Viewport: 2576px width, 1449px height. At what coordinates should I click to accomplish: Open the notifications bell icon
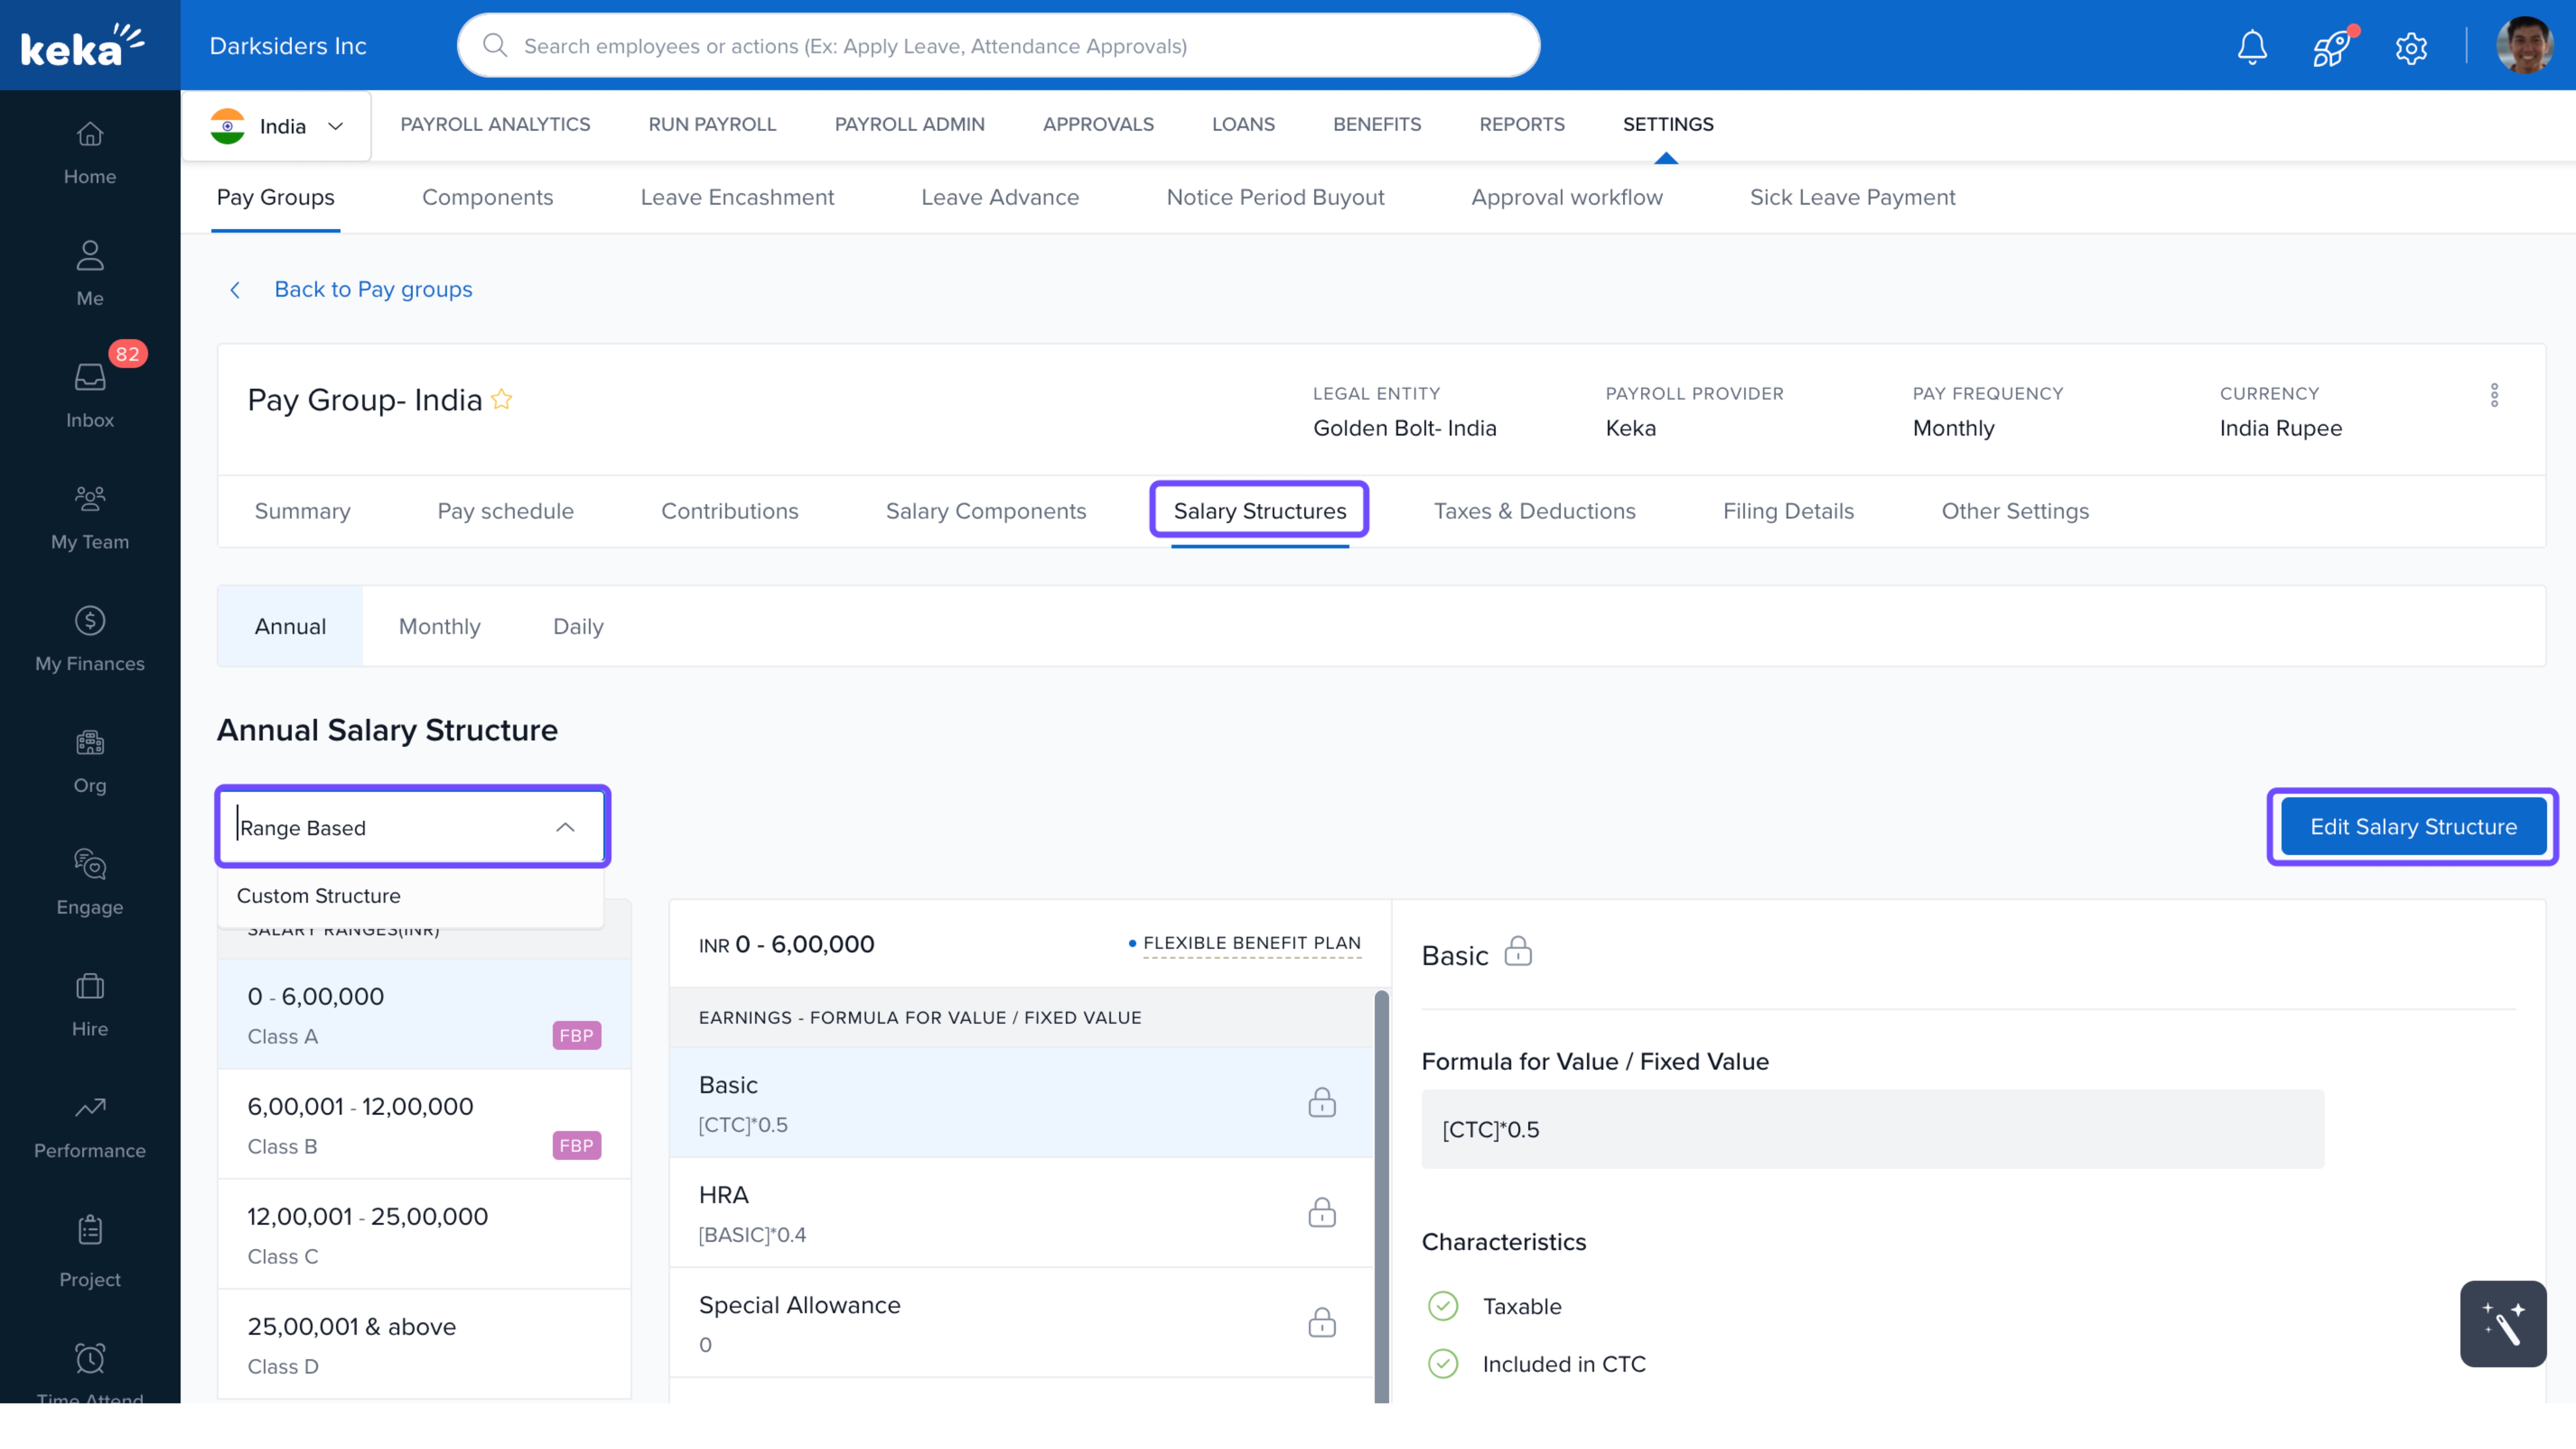(2252, 47)
